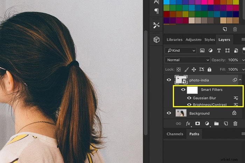Add layer mask icon
Screen dimensions: 245x163
point(197,124)
